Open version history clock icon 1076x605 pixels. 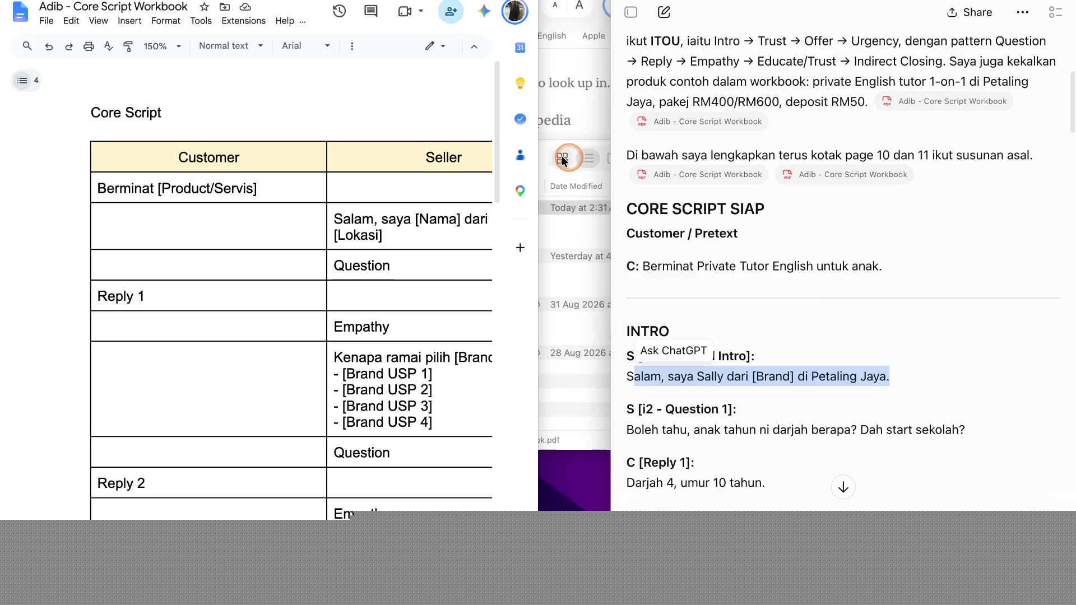click(339, 11)
